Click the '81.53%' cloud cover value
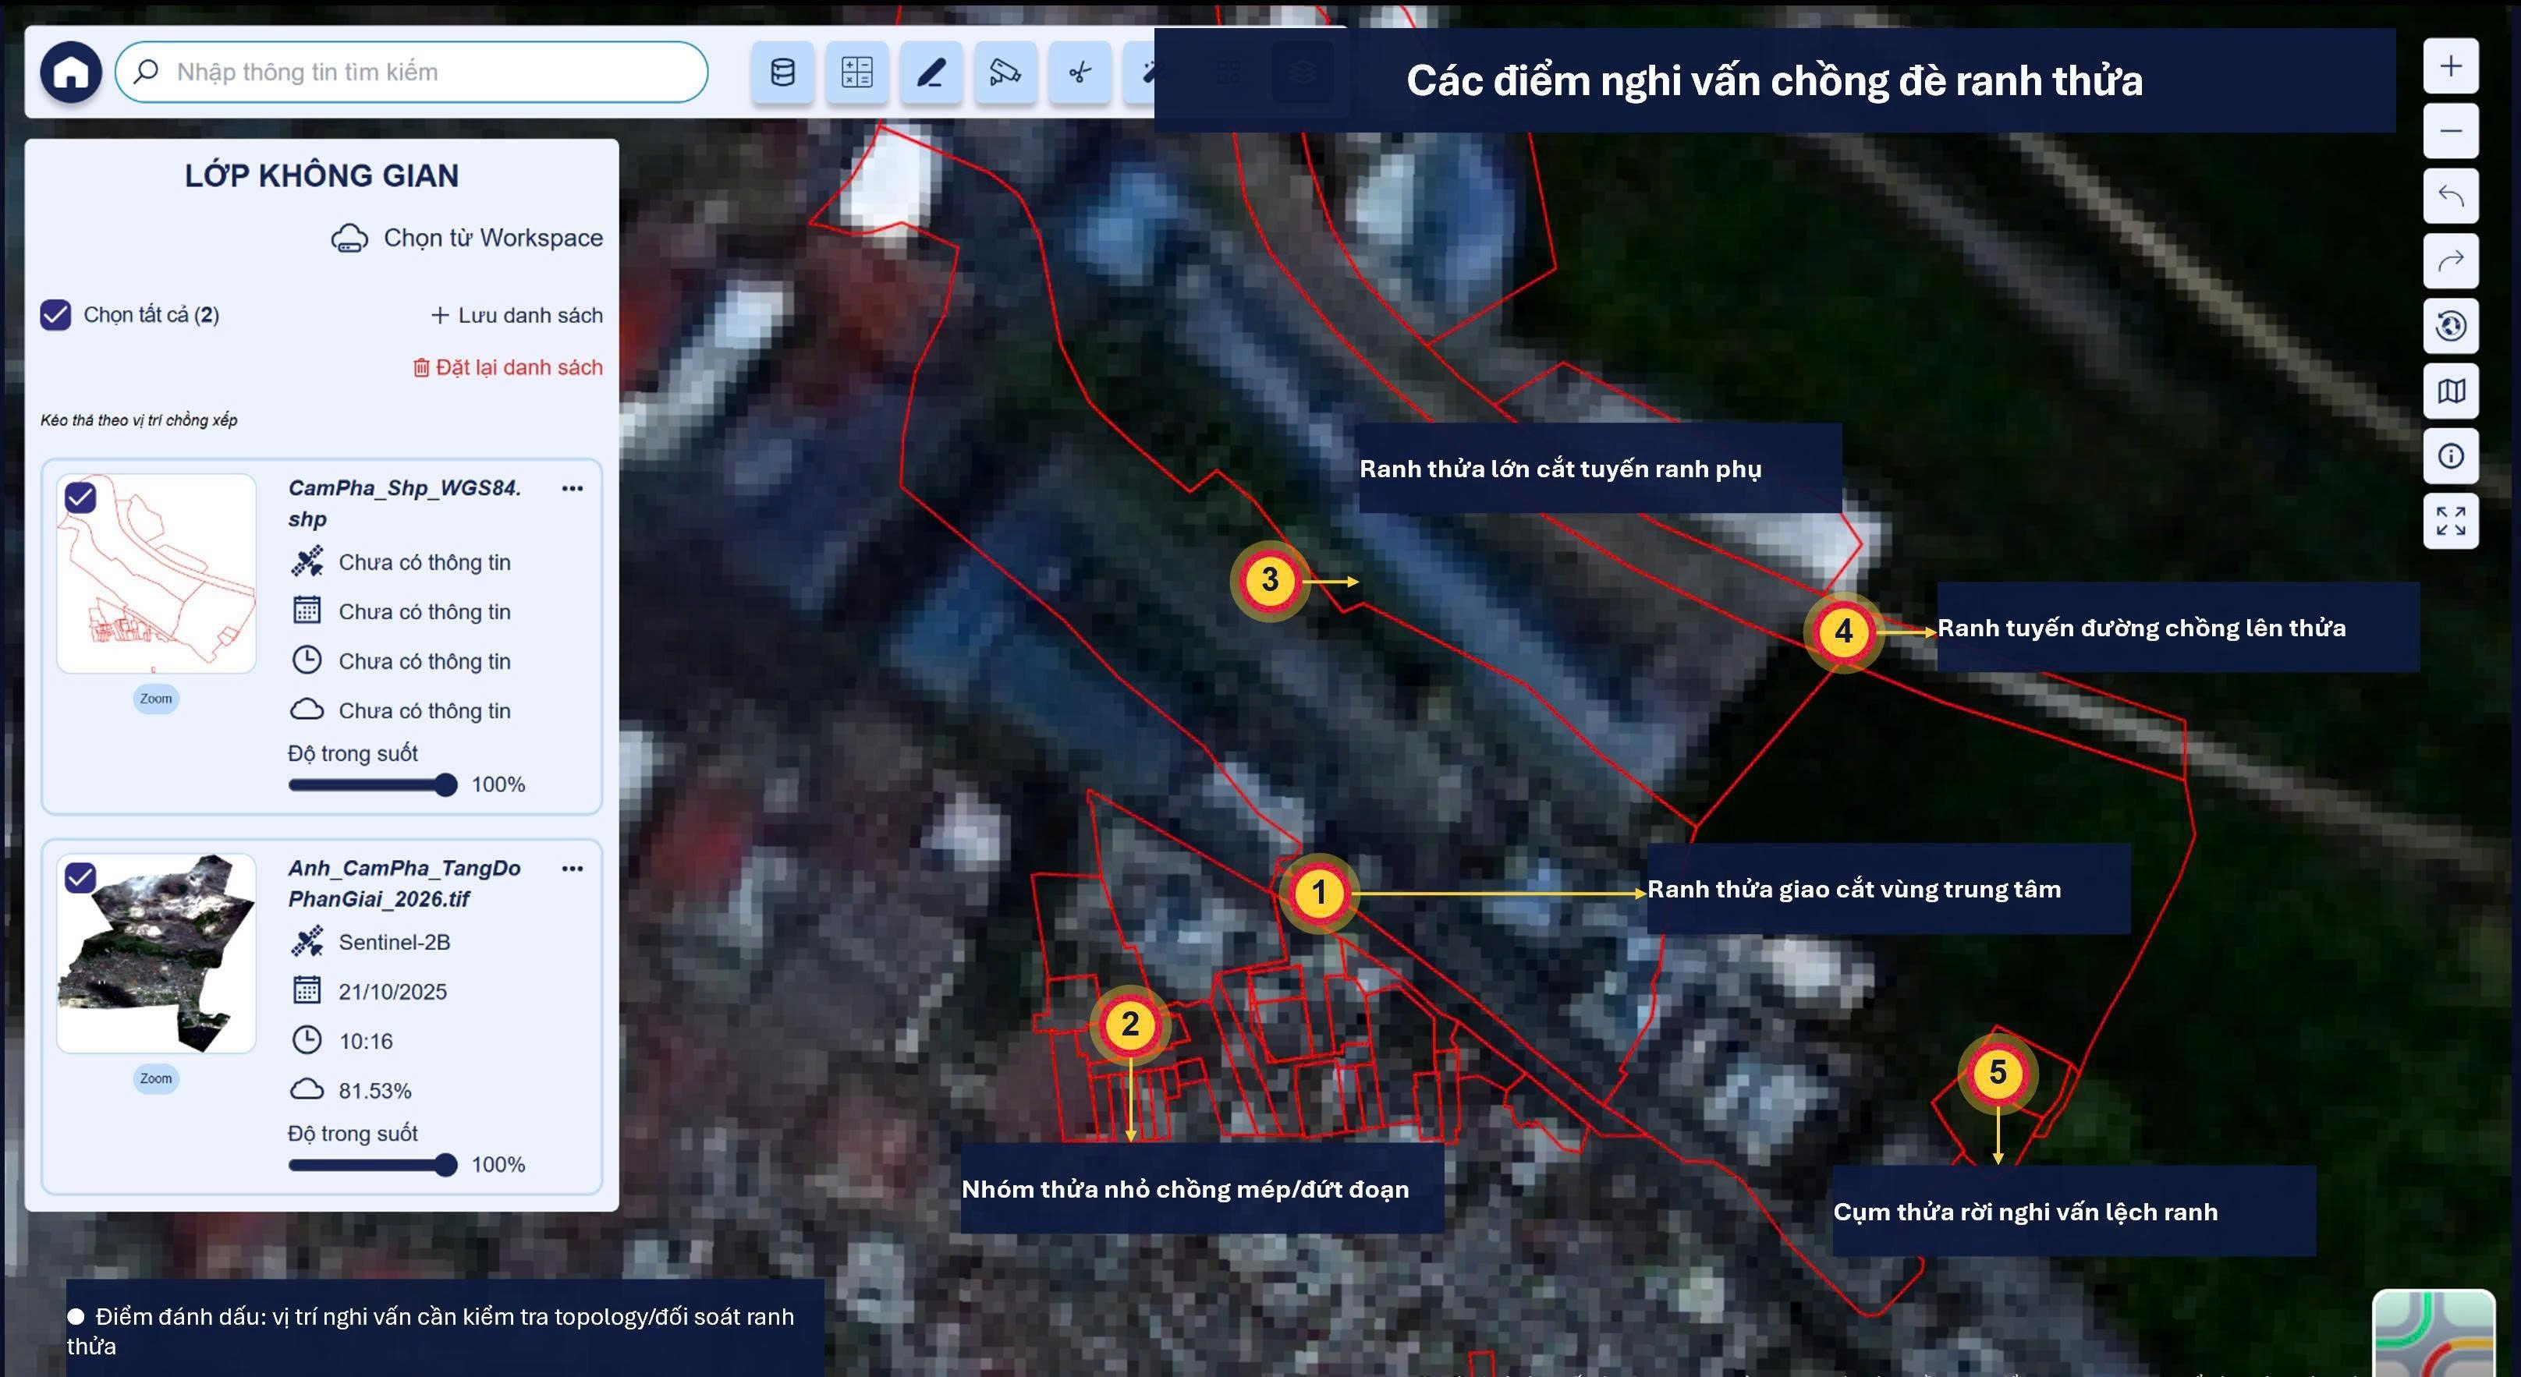Viewport: 2521px width, 1377px height. [375, 1091]
